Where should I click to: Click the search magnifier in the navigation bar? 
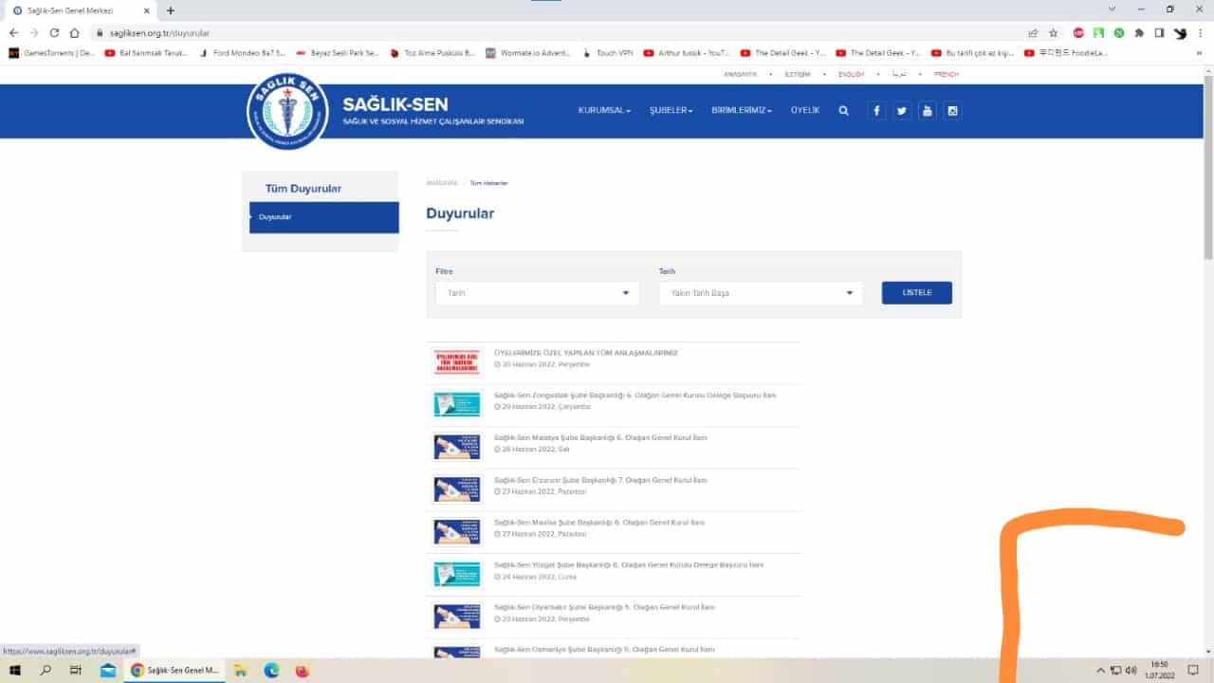tap(843, 111)
